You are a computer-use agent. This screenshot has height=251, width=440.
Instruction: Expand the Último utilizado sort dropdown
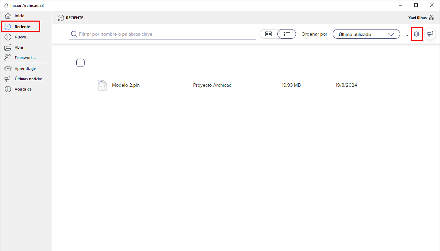(x=366, y=34)
